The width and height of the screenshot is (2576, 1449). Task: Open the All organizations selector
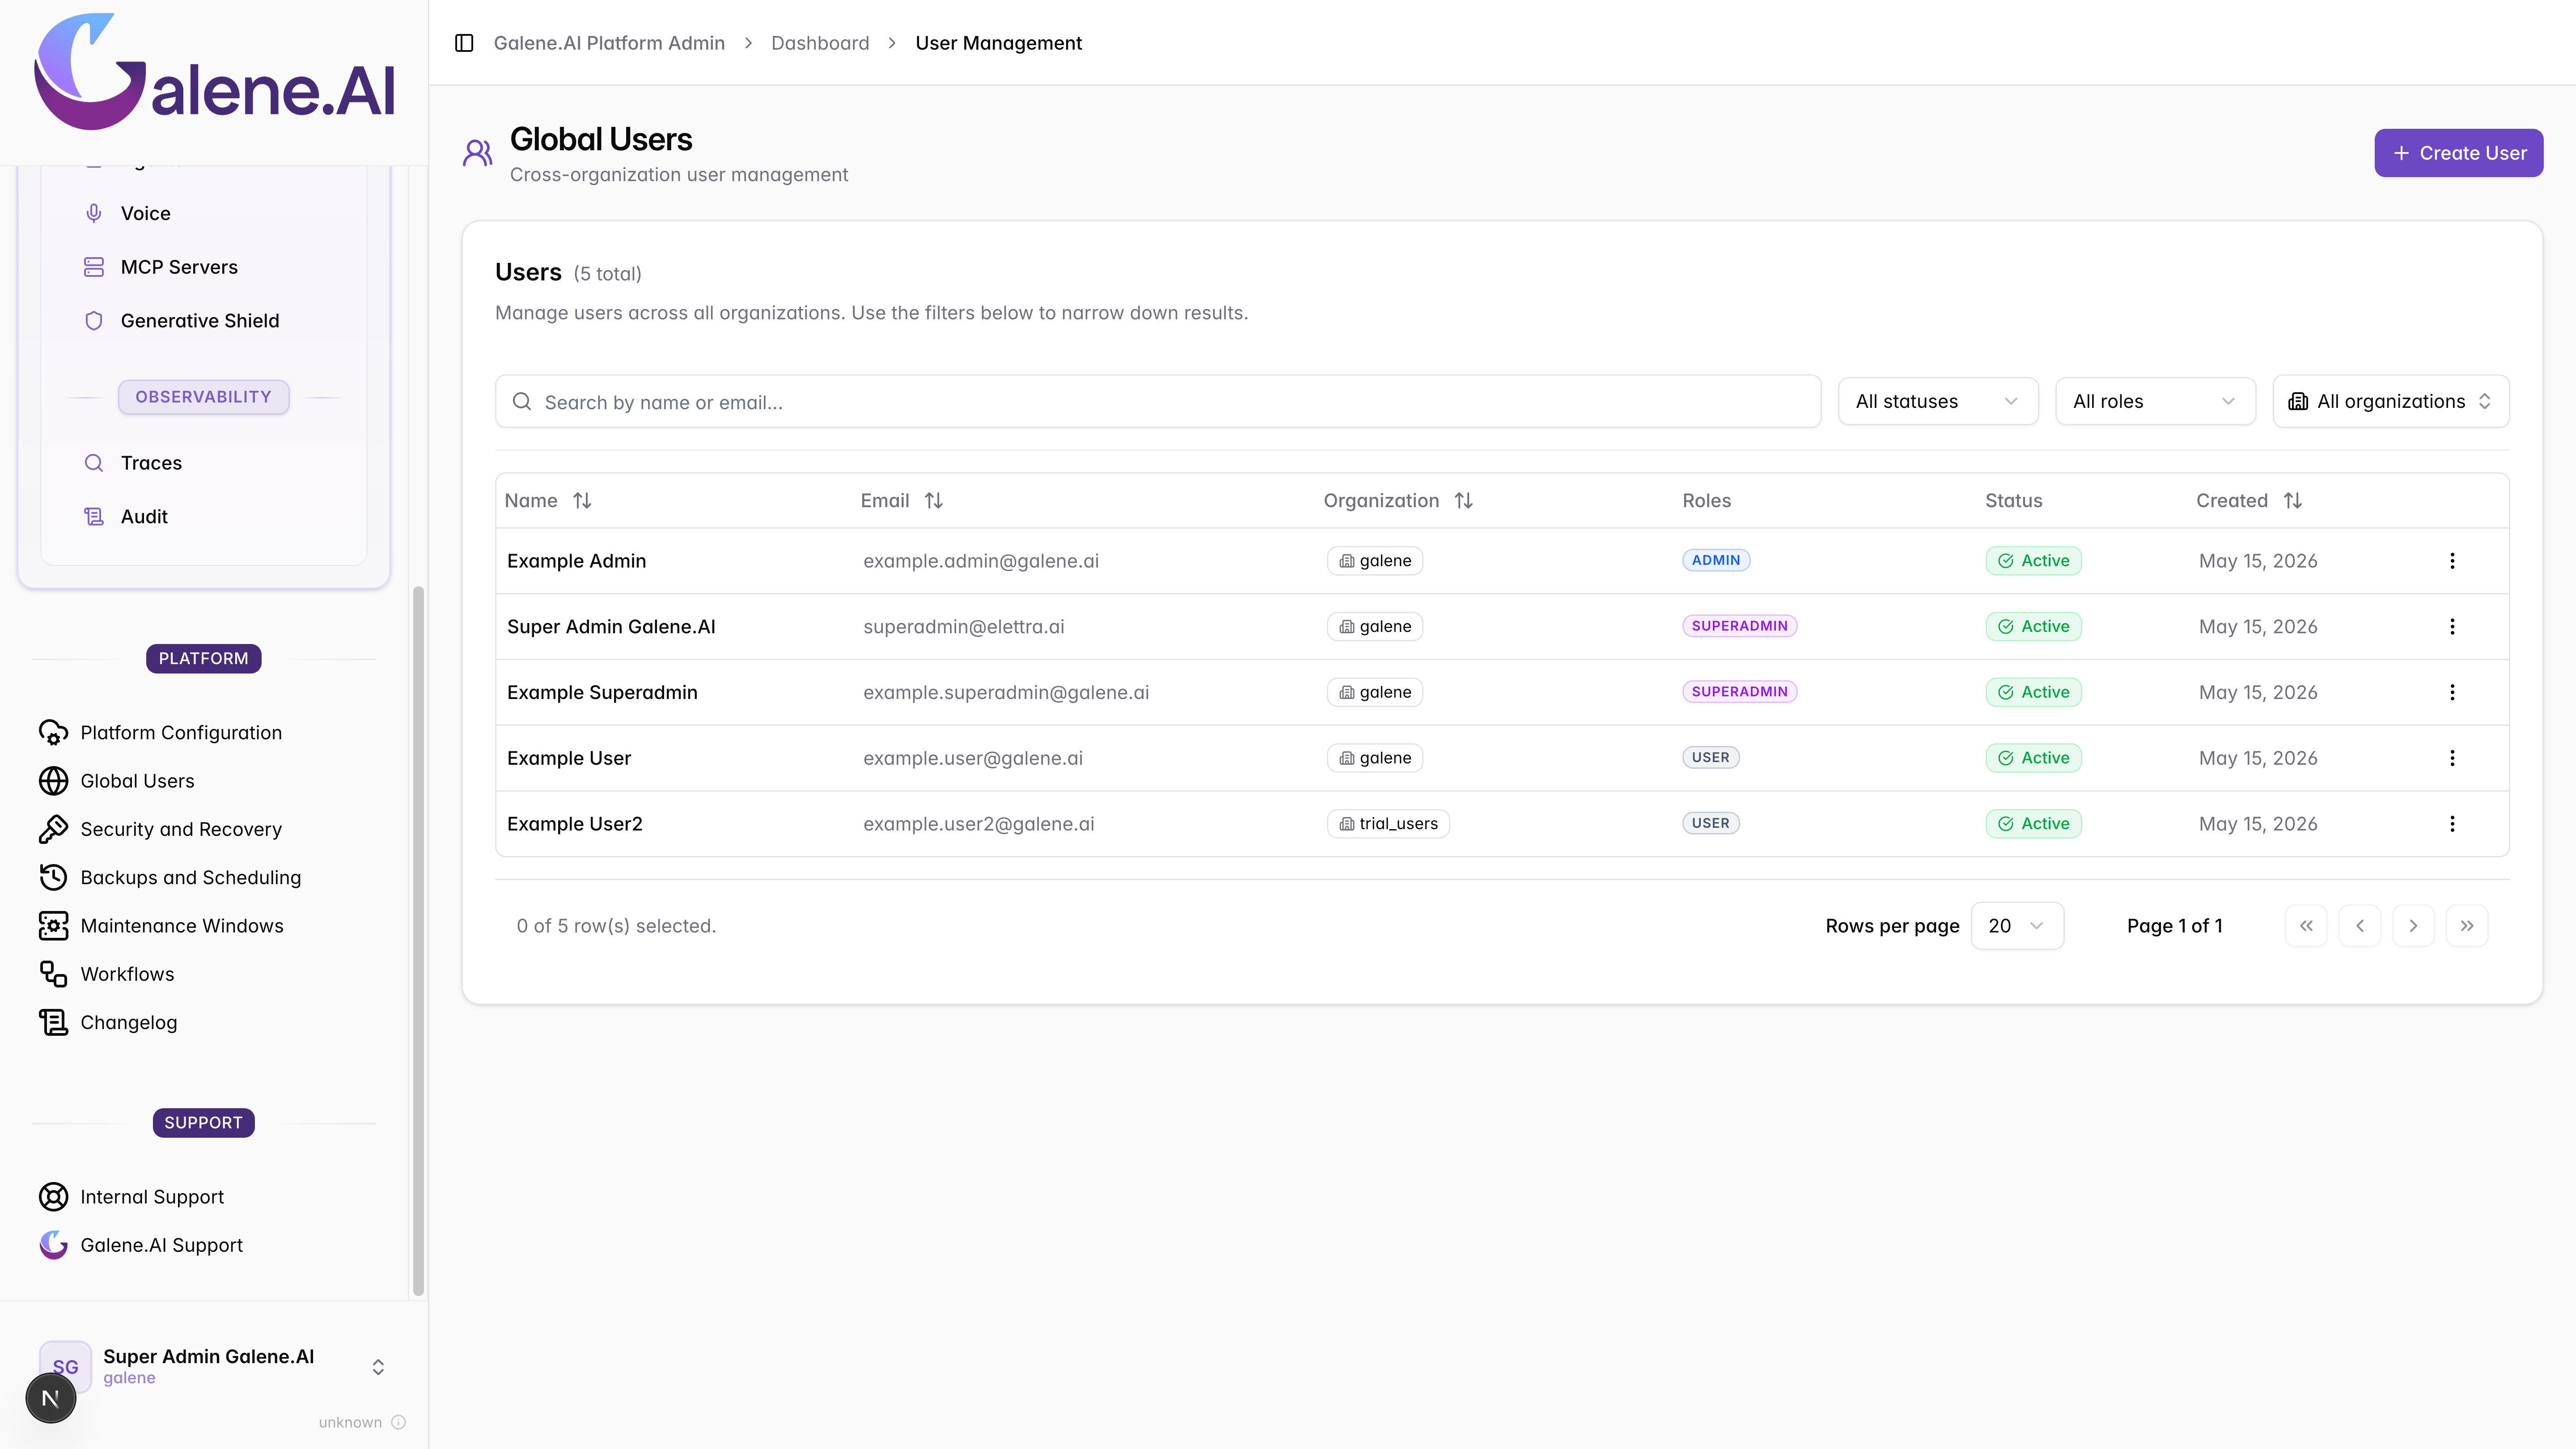2391,401
